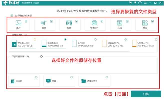Select the 选择文件夹 radio button
Image resolution: width=165 pixels, height=99 pixels.
click(107, 77)
